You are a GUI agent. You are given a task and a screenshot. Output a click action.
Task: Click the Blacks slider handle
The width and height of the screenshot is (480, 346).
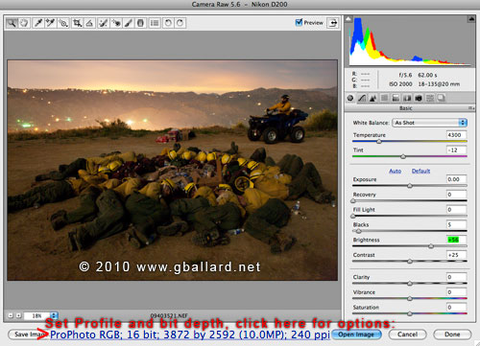point(358,231)
